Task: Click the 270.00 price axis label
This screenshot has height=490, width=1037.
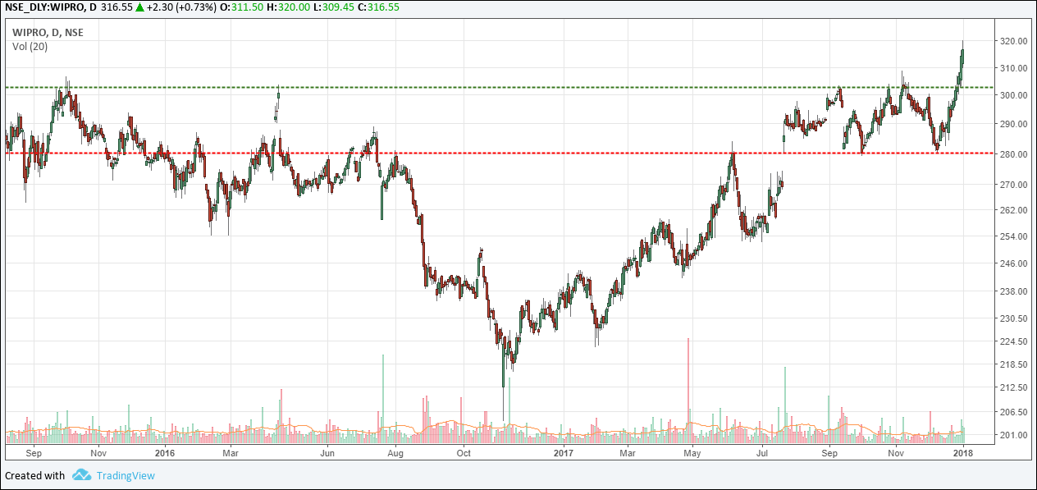Action: [x=1016, y=185]
